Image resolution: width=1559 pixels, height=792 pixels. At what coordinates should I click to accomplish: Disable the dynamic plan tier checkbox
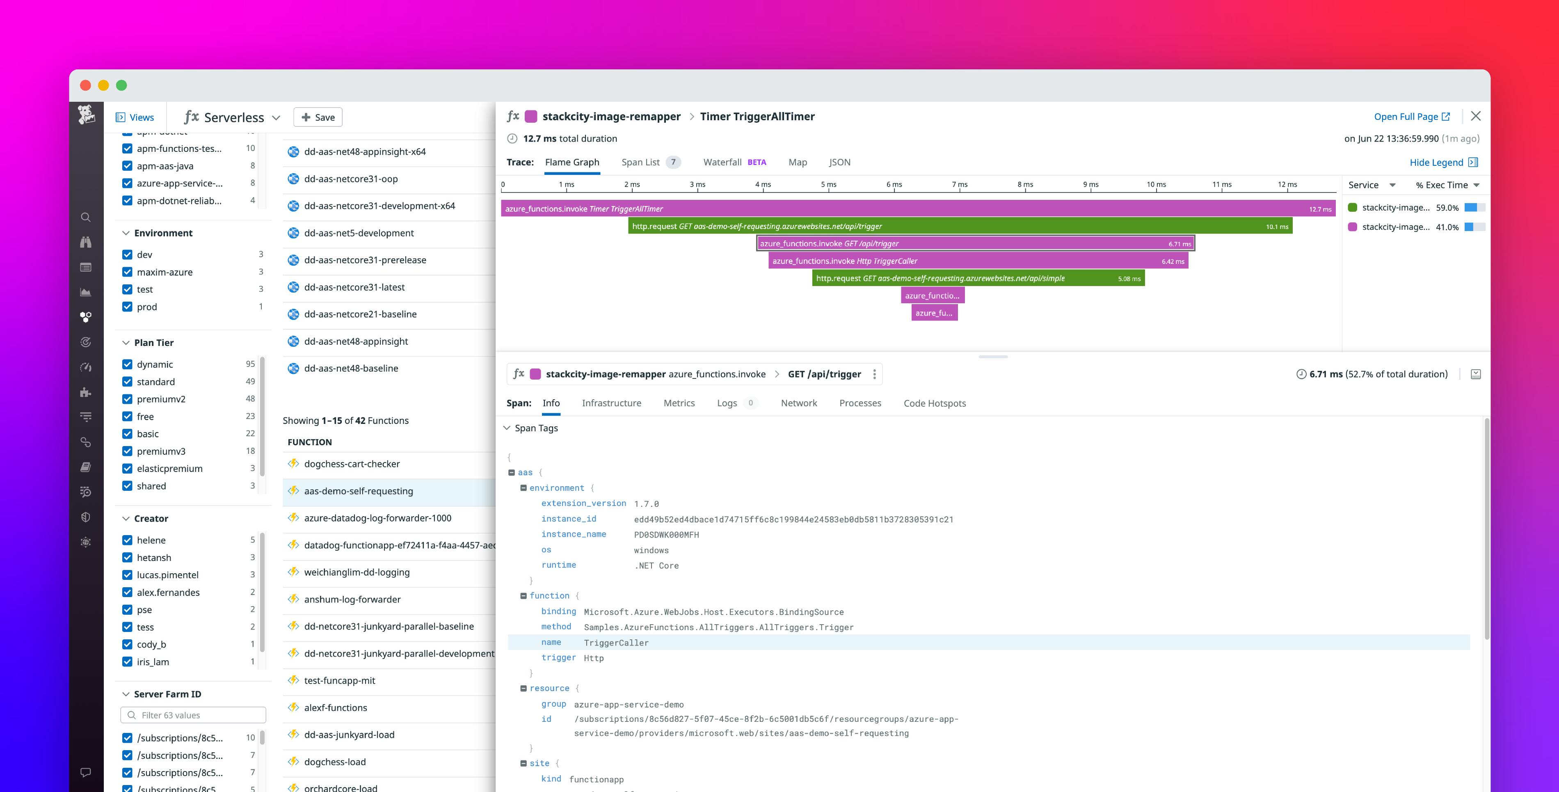(127, 364)
